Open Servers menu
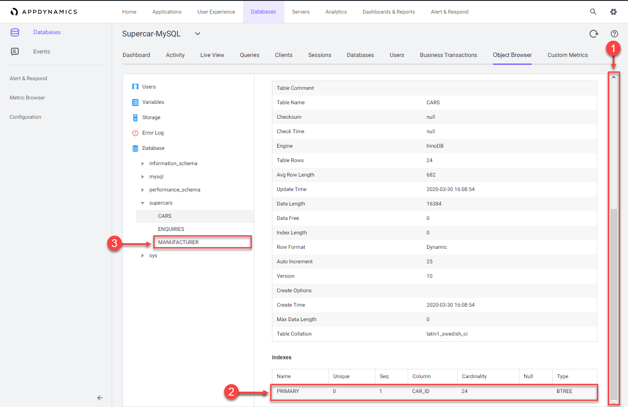Viewport: 628px width, 407px height. [301, 12]
